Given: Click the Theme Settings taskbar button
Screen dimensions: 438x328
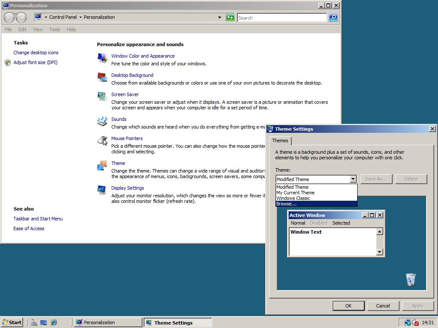Looking at the screenshot, I should coord(178,322).
